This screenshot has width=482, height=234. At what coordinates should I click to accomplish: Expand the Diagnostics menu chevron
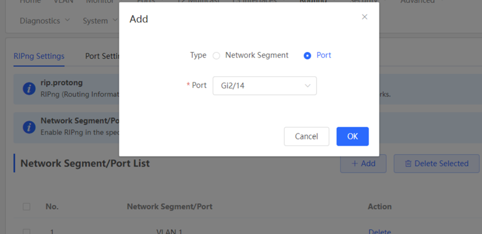click(68, 20)
